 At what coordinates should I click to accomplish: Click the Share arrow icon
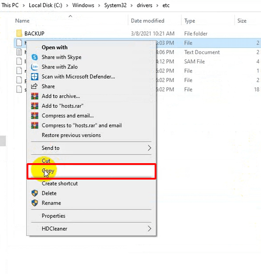34,86
